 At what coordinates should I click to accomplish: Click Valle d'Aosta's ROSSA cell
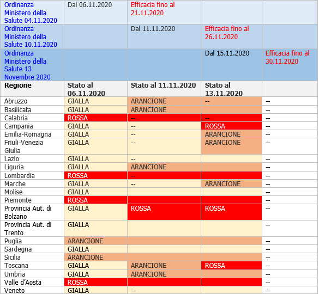95,282
